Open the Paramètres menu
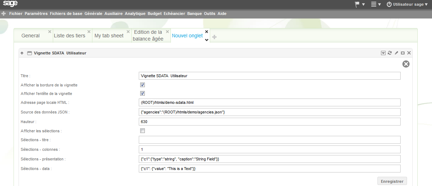The image size is (432, 186). pos(36,14)
